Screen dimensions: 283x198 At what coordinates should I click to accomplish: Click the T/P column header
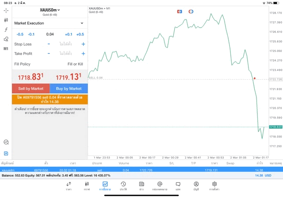pos(194,163)
